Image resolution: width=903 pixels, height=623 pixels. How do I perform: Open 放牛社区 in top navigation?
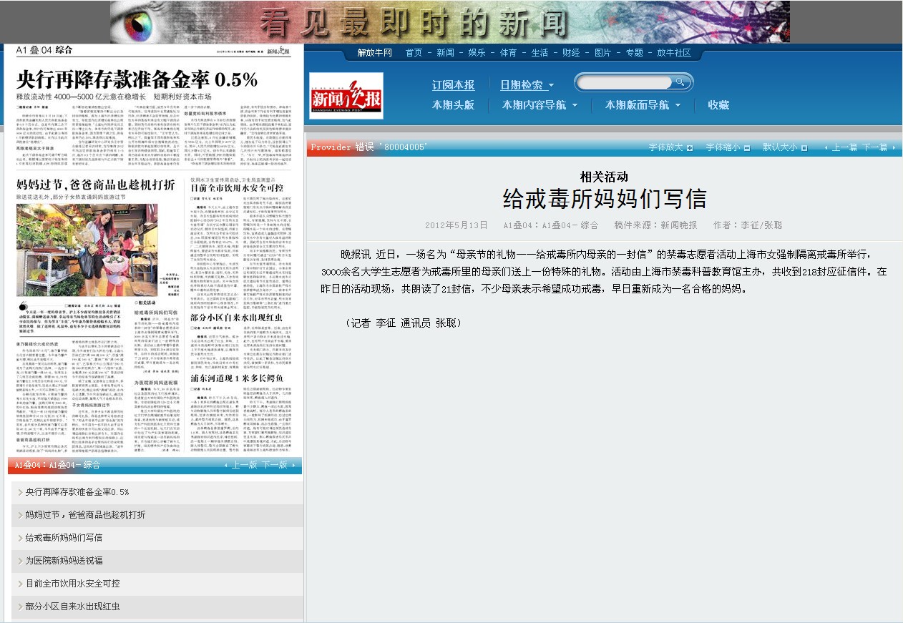point(673,53)
